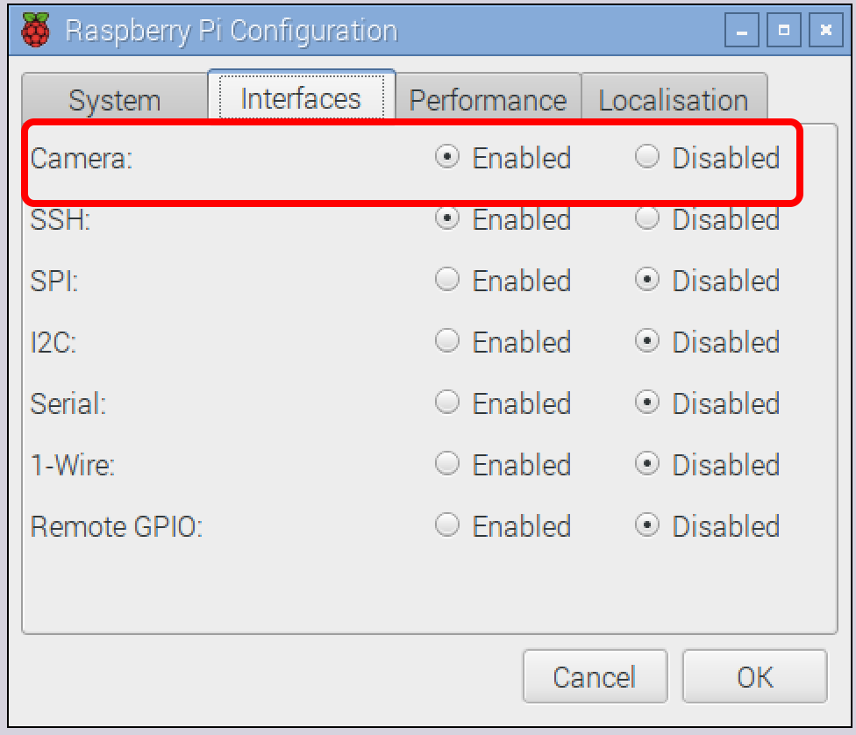
Task: Enable the Serial interface
Action: 447,403
